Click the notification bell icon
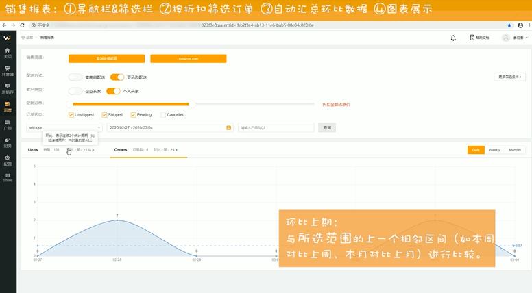The image size is (532, 293). tap(453, 38)
